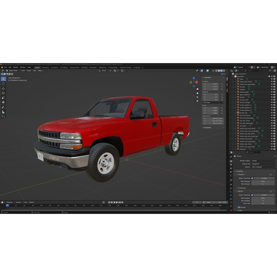Viewport: 277px width, 277px height.
Task: Toggle visibility of screen_red object
Action: click(272, 113)
